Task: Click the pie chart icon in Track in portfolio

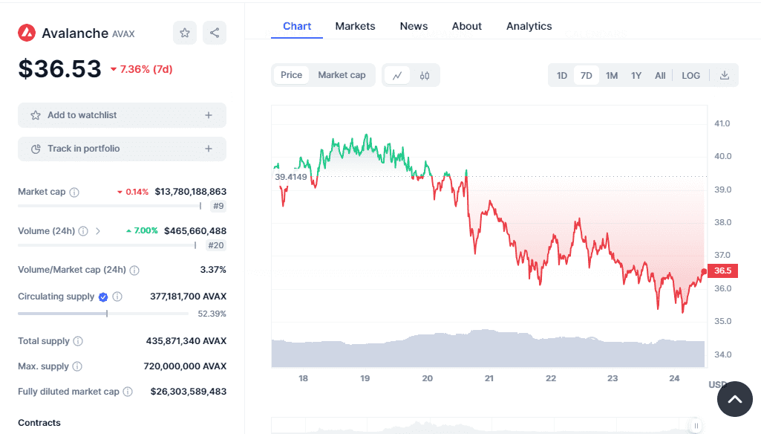Action: 36,149
